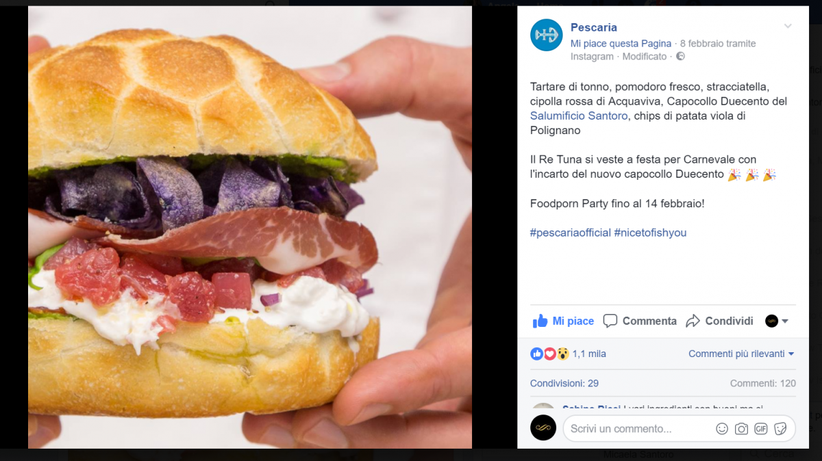Viewport: 822px width, 461px height.
Task: Open the comment-as identity selector dropdown
Action: pos(777,321)
